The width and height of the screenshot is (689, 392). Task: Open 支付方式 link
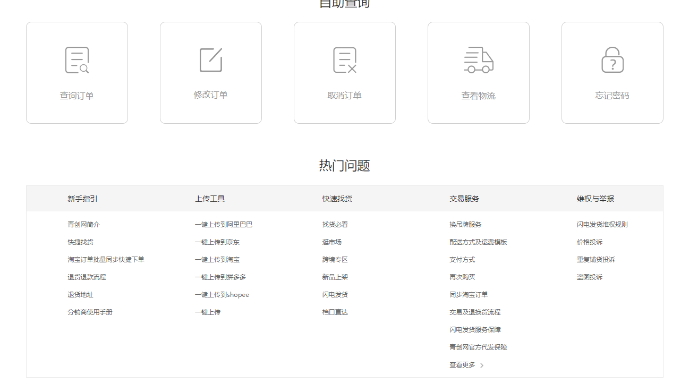(x=462, y=260)
